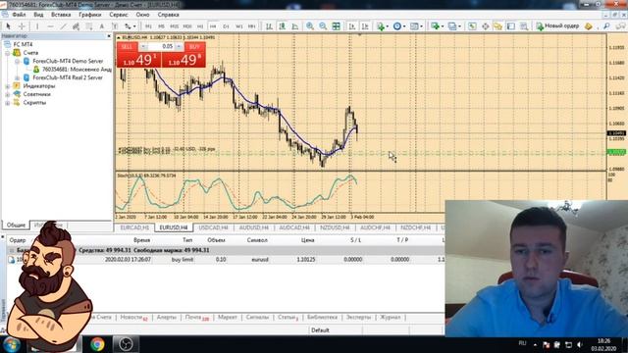Open Chrome from the taskbar
The width and height of the screenshot is (628, 353).
pyautogui.click(x=97, y=344)
